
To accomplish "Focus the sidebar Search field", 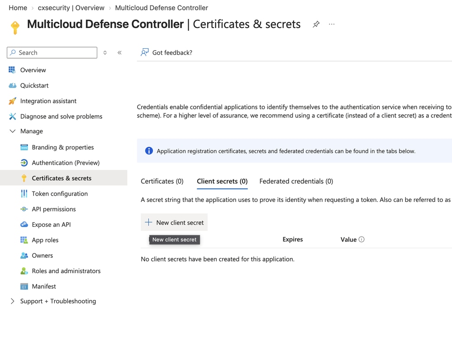I will tap(52, 53).
